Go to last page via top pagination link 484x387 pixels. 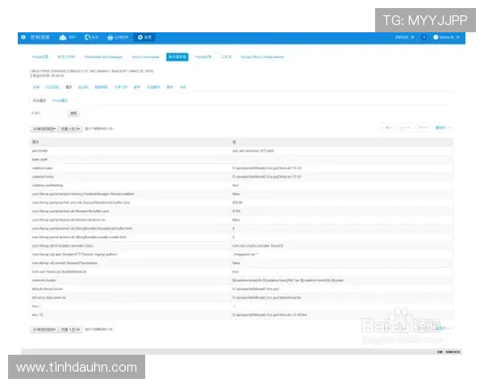(440, 127)
